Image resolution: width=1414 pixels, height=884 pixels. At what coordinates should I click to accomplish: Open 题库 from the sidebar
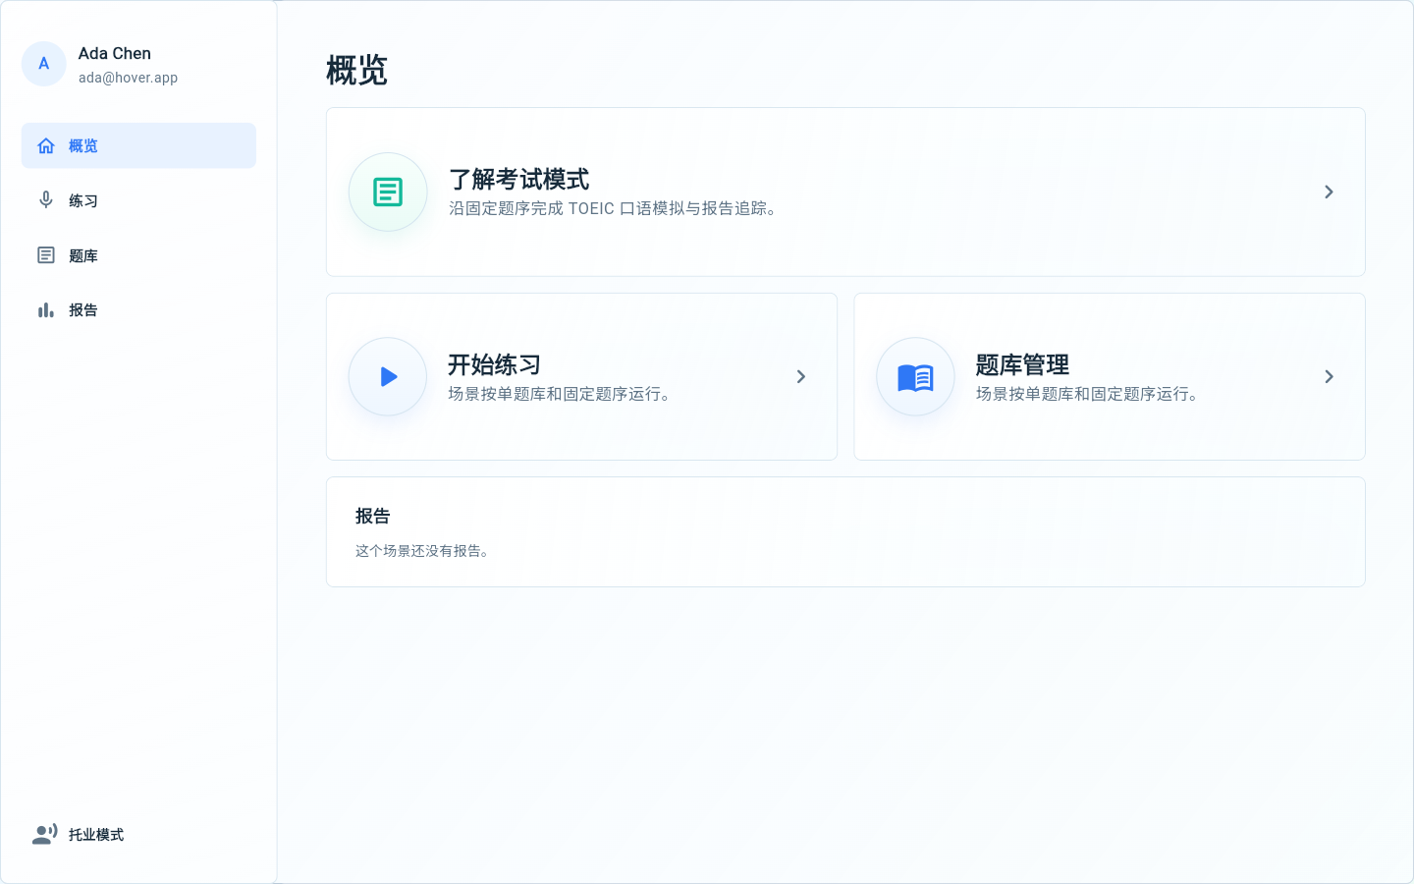(x=138, y=255)
